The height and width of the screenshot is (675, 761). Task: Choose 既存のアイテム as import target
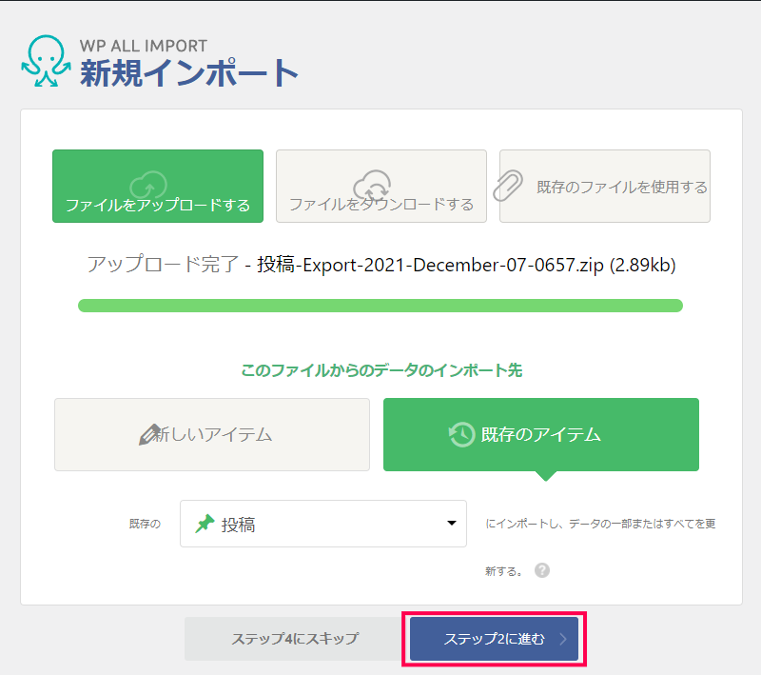[x=541, y=435]
